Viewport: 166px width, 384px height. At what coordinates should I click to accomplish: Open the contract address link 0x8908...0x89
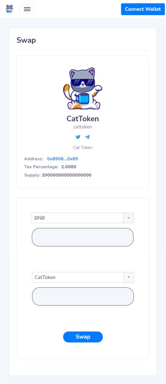tap(62, 159)
